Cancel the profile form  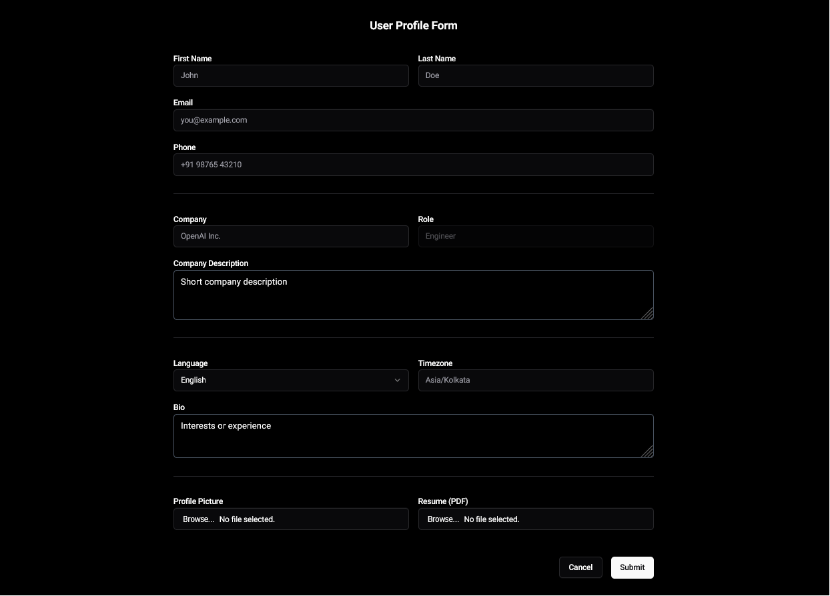[x=580, y=567]
